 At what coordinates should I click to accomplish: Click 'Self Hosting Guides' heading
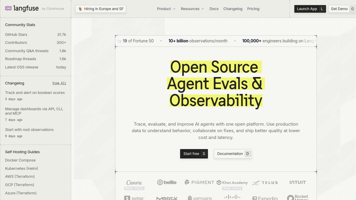click(22, 152)
